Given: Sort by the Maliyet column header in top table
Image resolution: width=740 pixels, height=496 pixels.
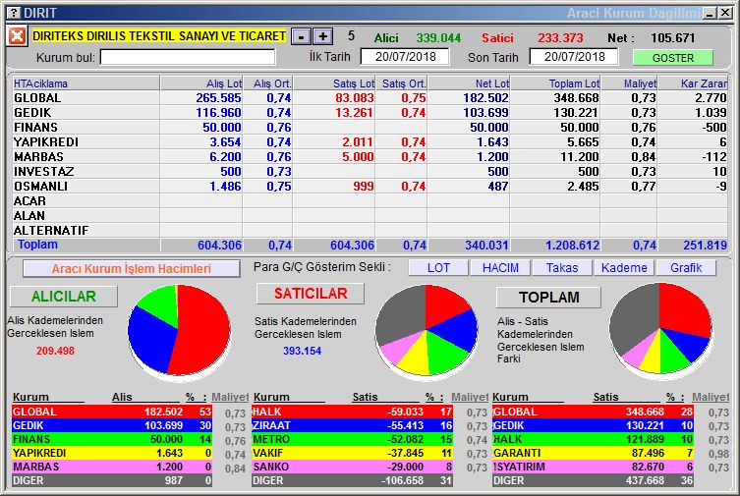Looking at the screenshot, I should tap(629, 83).
